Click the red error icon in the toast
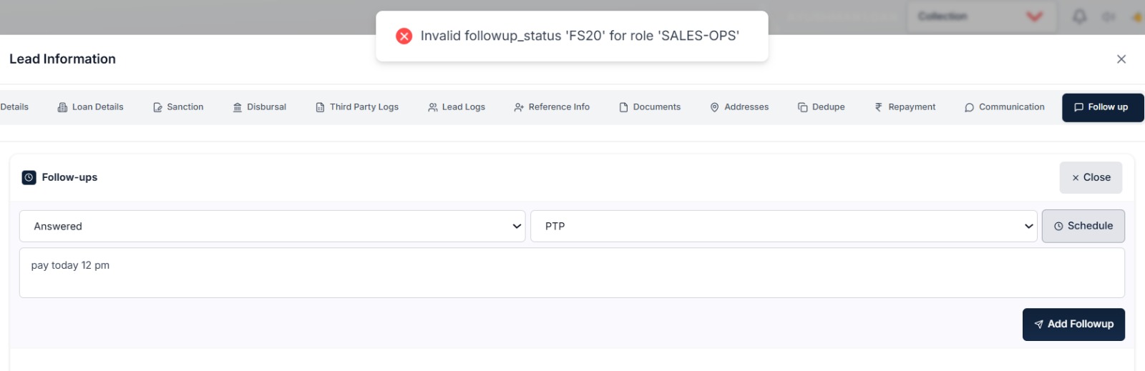 (x=404, y=36)
